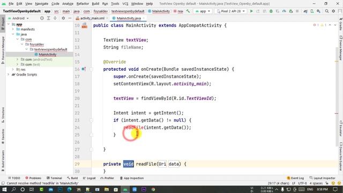This screenshot has height=193, width=343.
Task: Open the Logcat tool window
Action: [89, 178]
